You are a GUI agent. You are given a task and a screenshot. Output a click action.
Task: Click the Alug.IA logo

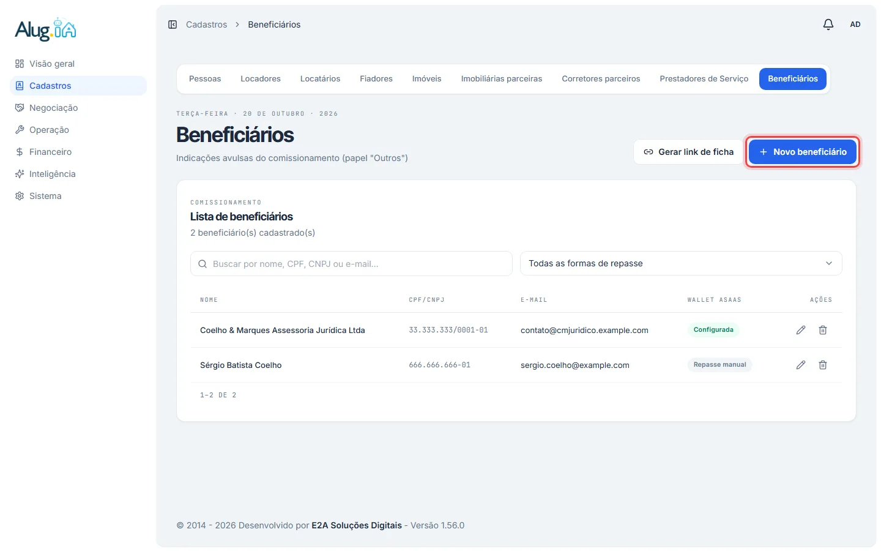(x=46, y=29)
